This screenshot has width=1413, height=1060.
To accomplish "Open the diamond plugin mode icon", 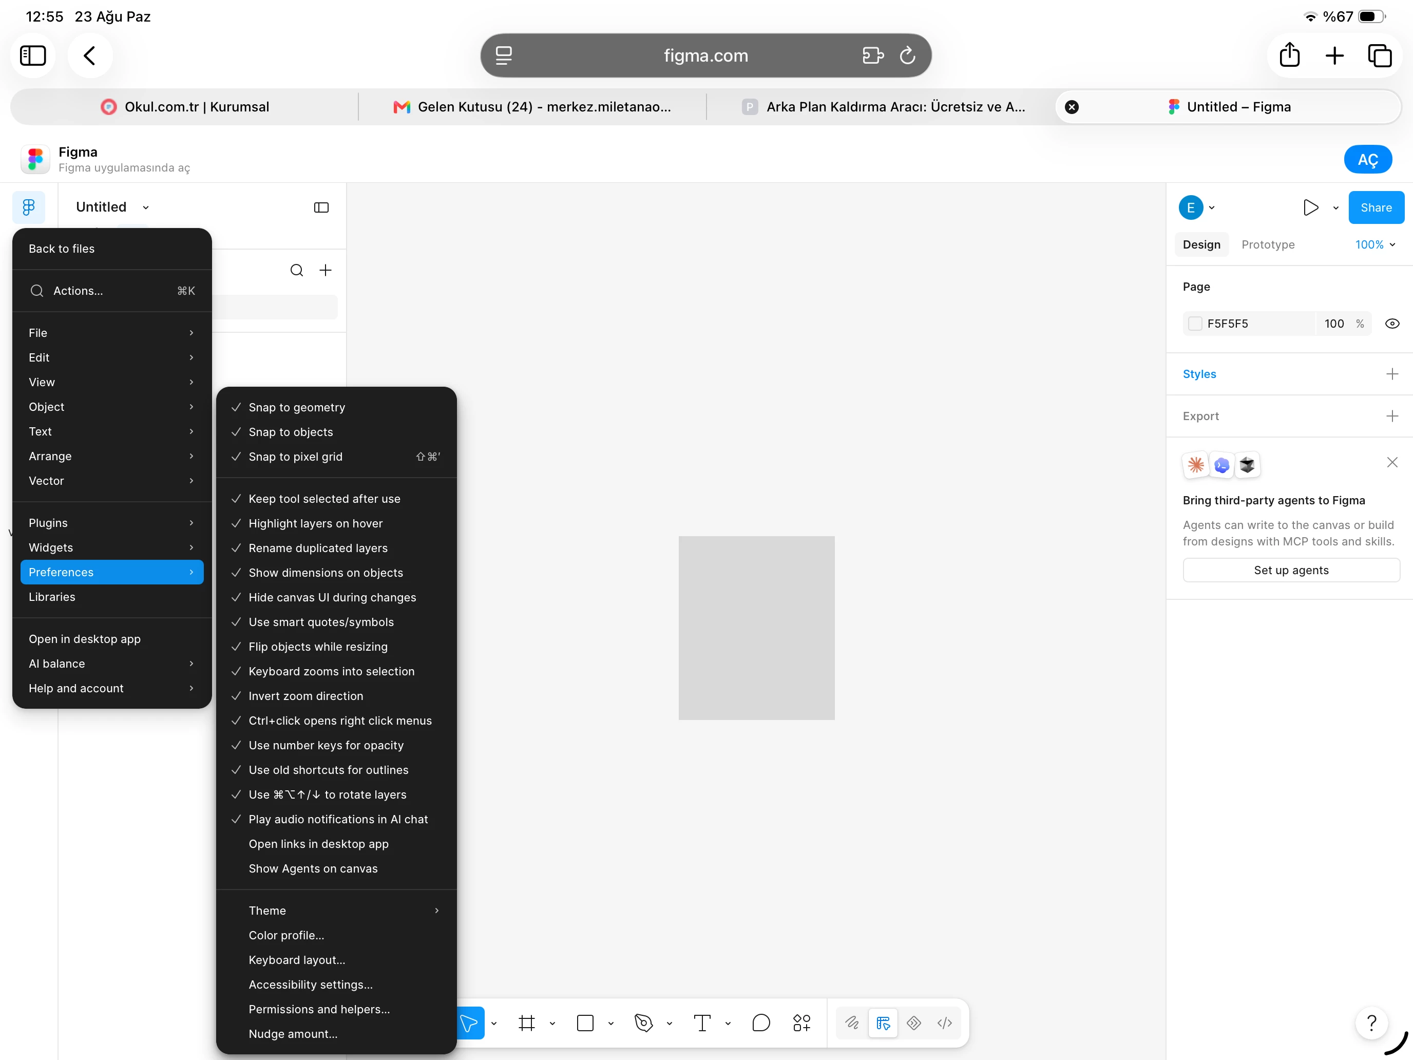I will pos(914,1023).
